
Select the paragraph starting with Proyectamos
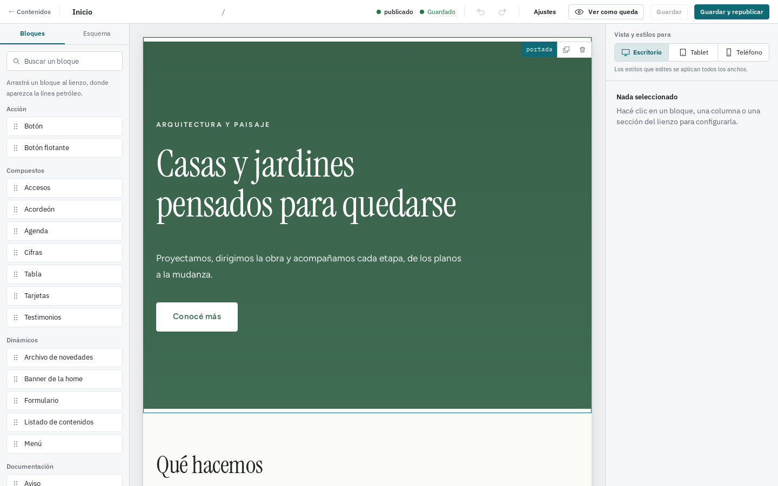(x=309, y=266)
